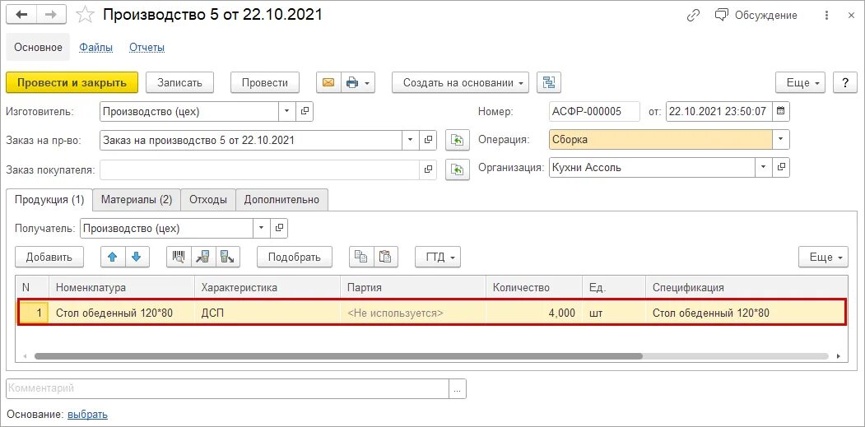Move row up with blue arrow
Viewport: 865px width, 427px height.
coord(113,257)
